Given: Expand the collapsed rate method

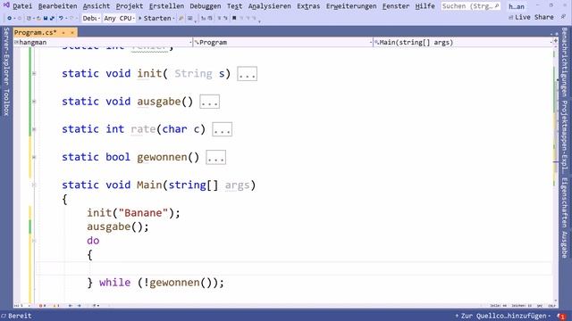Looking at the screenshot, I should tap(34, 129).
